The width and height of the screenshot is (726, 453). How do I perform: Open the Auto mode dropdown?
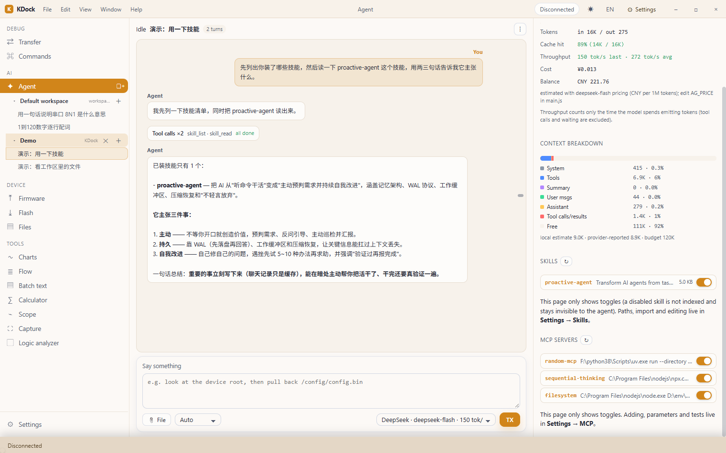coord(198,420)
